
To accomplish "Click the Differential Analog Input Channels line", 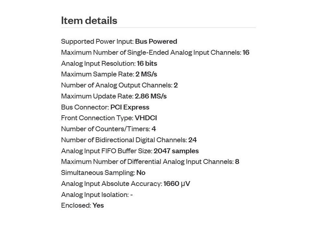I will coord(150,162).
